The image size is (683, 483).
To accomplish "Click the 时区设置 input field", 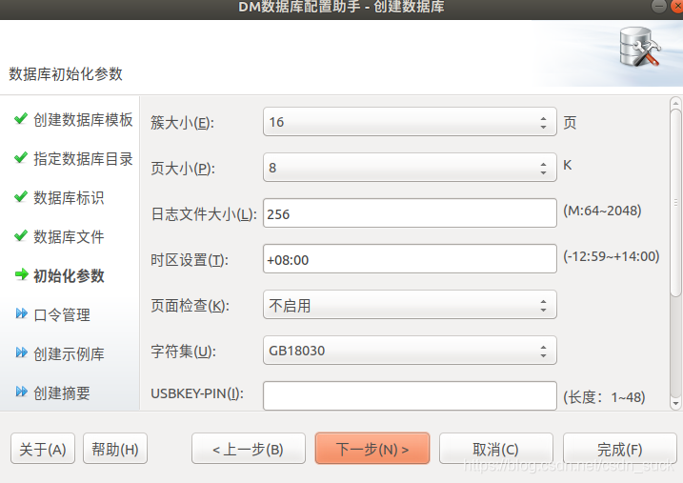I will [x=410, y=259].
